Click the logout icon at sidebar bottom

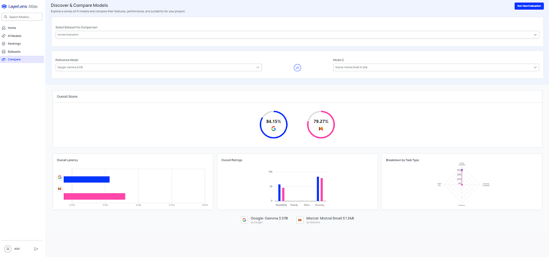pos(36,249)
